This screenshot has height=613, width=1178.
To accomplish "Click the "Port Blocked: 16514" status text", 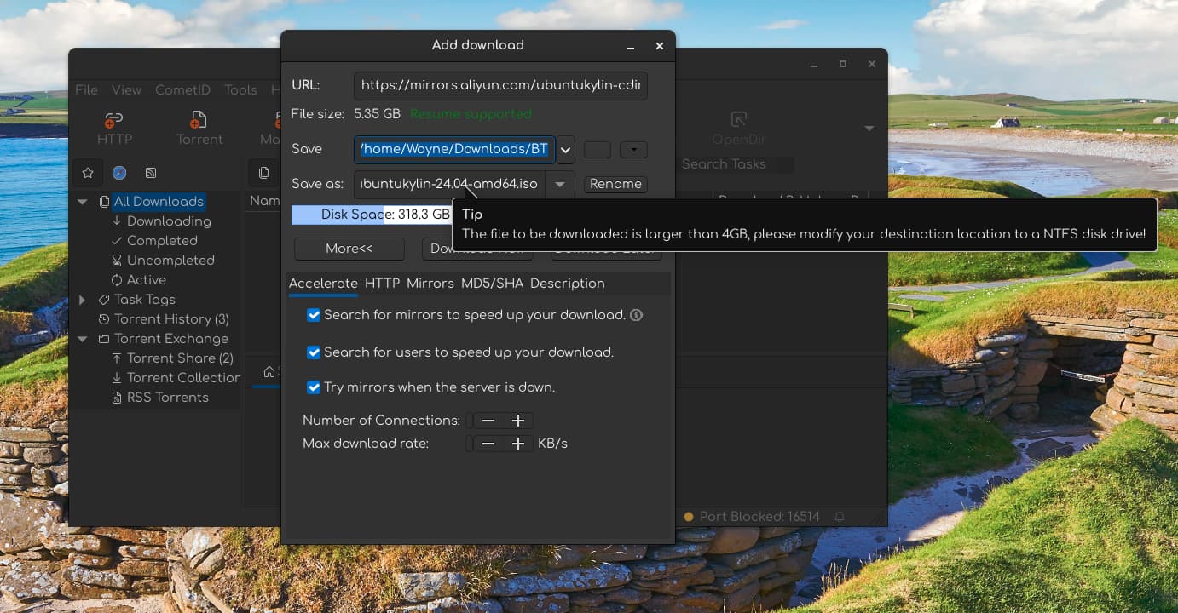I will (x=759, y=517).
